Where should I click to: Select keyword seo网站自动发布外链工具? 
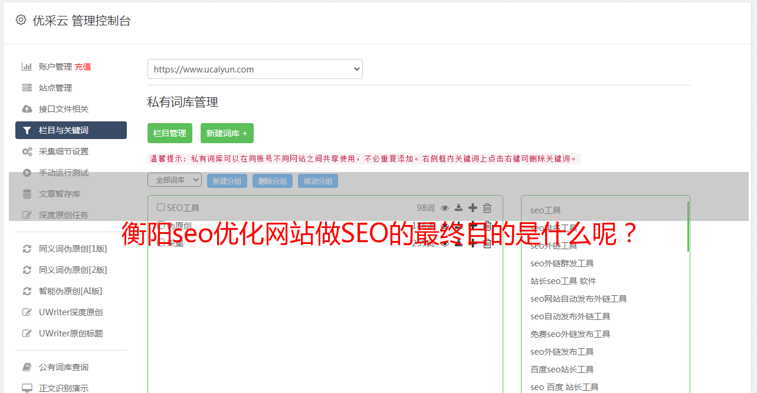[579, 299]
